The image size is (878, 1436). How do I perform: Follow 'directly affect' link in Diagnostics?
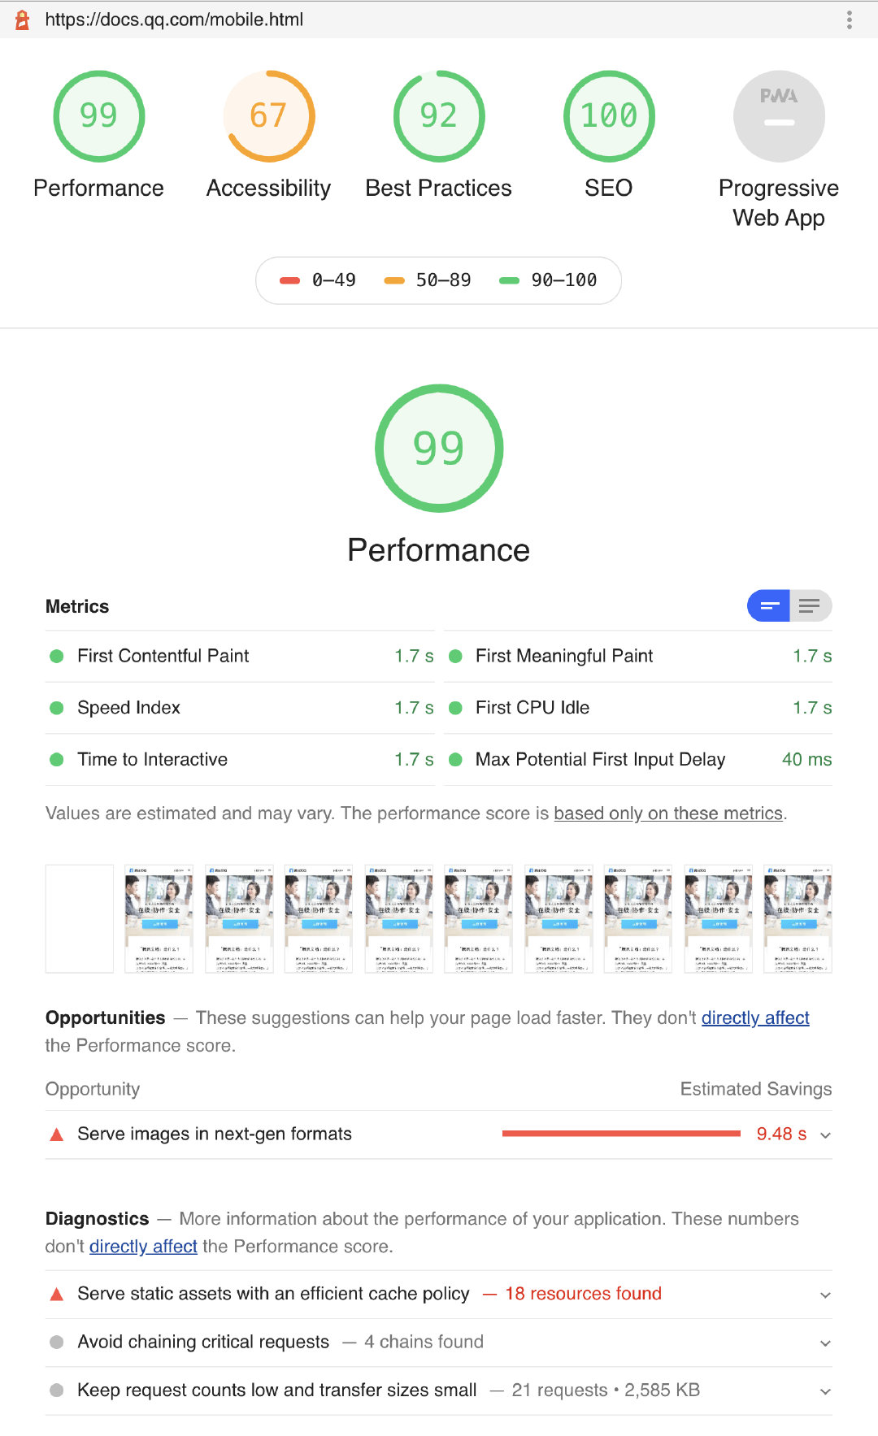click(x=143, y=1247)
